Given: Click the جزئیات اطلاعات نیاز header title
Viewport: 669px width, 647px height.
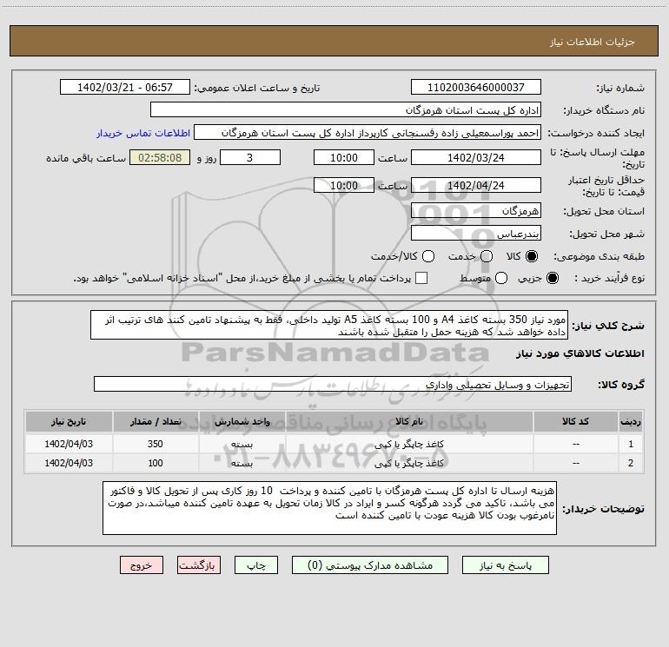Looking at the screenshot, I should pyautogui.click(x=592, y=42).
